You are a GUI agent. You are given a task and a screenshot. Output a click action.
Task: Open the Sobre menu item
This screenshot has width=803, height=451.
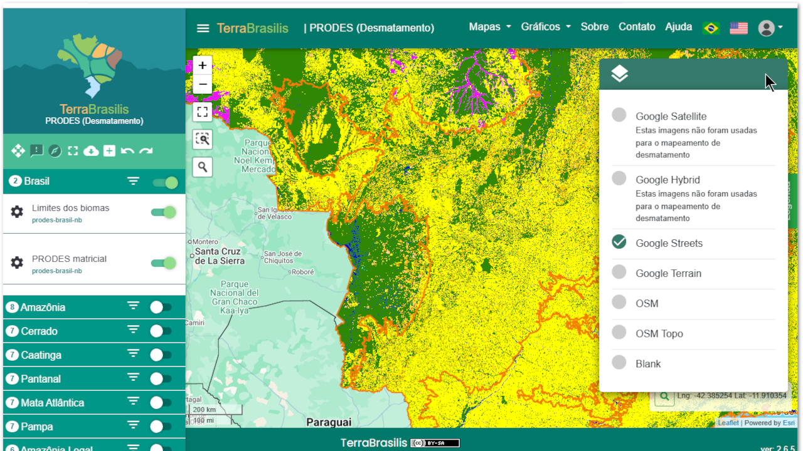[595, 27]
